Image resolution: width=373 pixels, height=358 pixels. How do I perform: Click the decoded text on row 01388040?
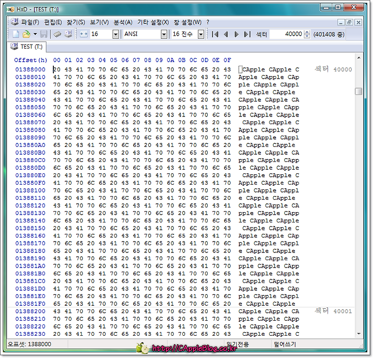(x=269, y=100)
